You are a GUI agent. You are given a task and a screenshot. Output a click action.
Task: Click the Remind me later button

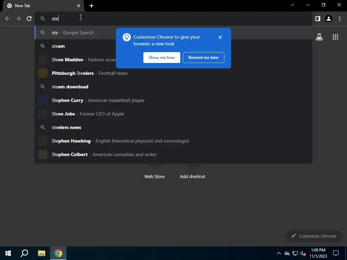pyautogui.click(x=204, y=58)
